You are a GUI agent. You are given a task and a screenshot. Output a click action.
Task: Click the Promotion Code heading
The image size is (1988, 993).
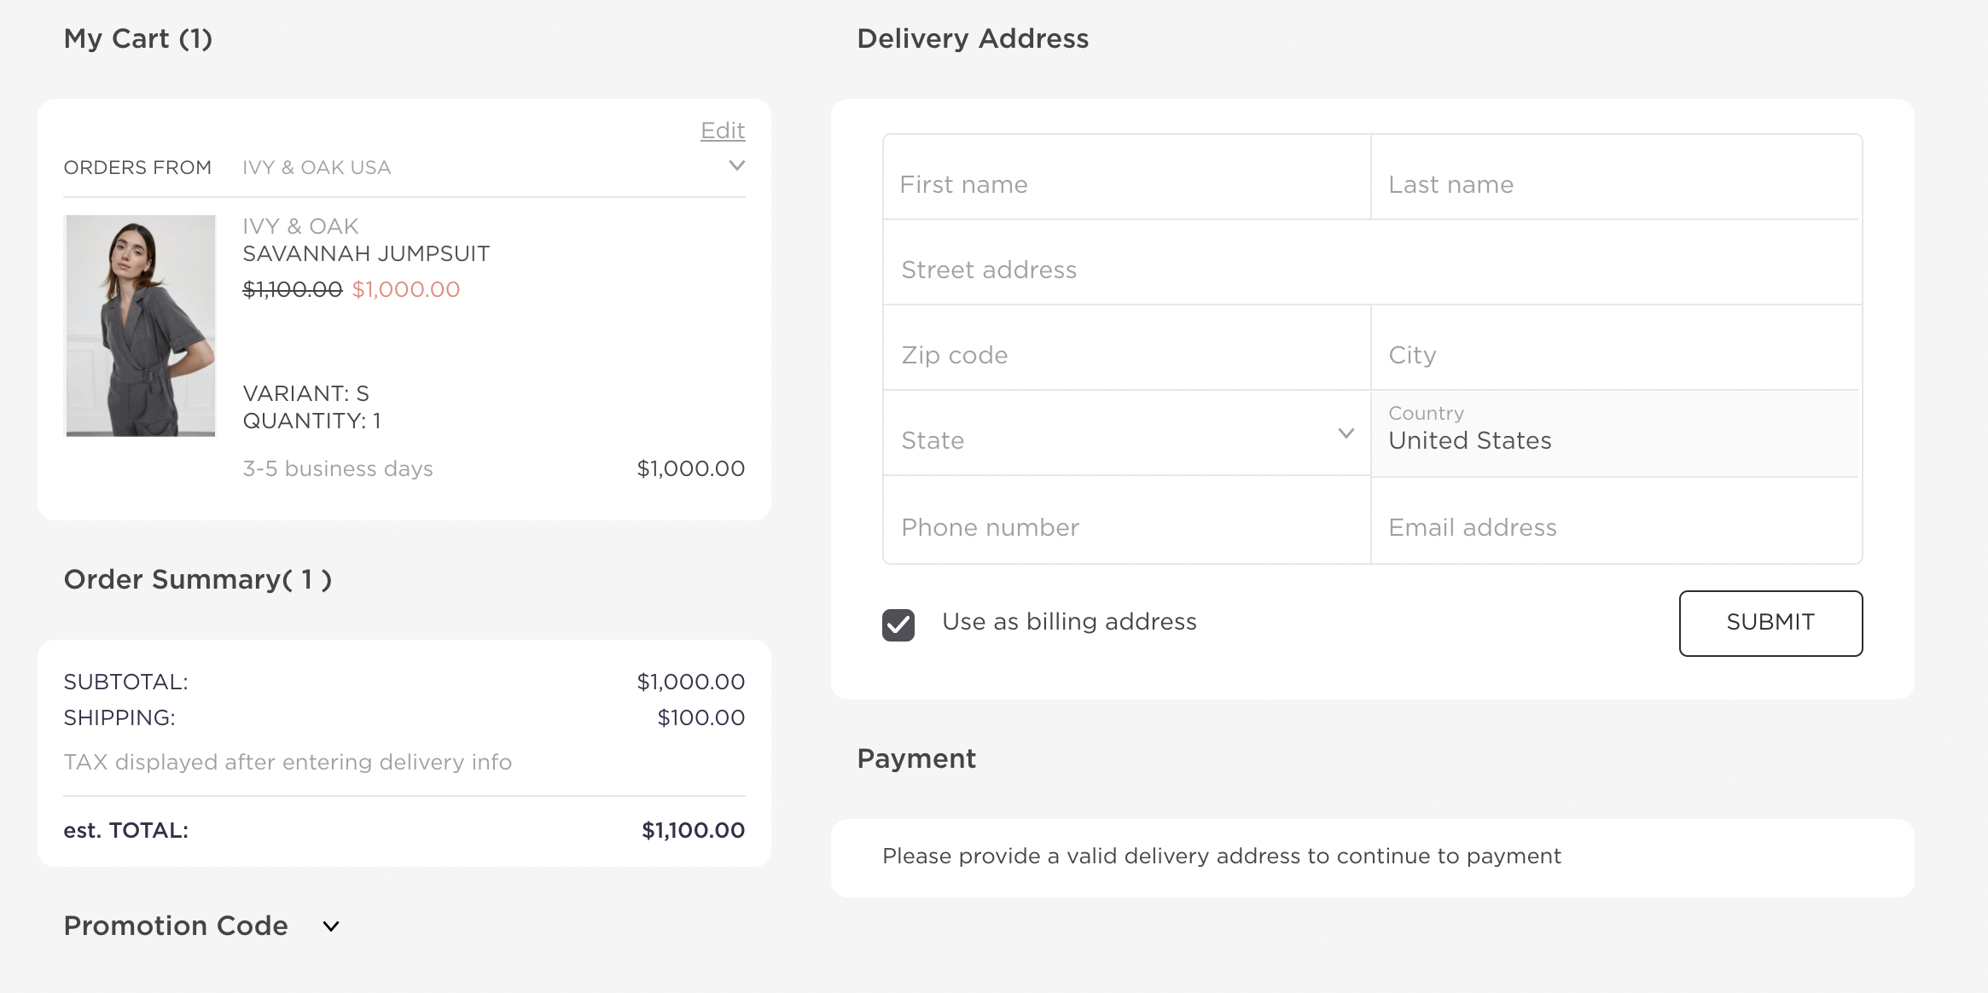(x=176, y=926)
